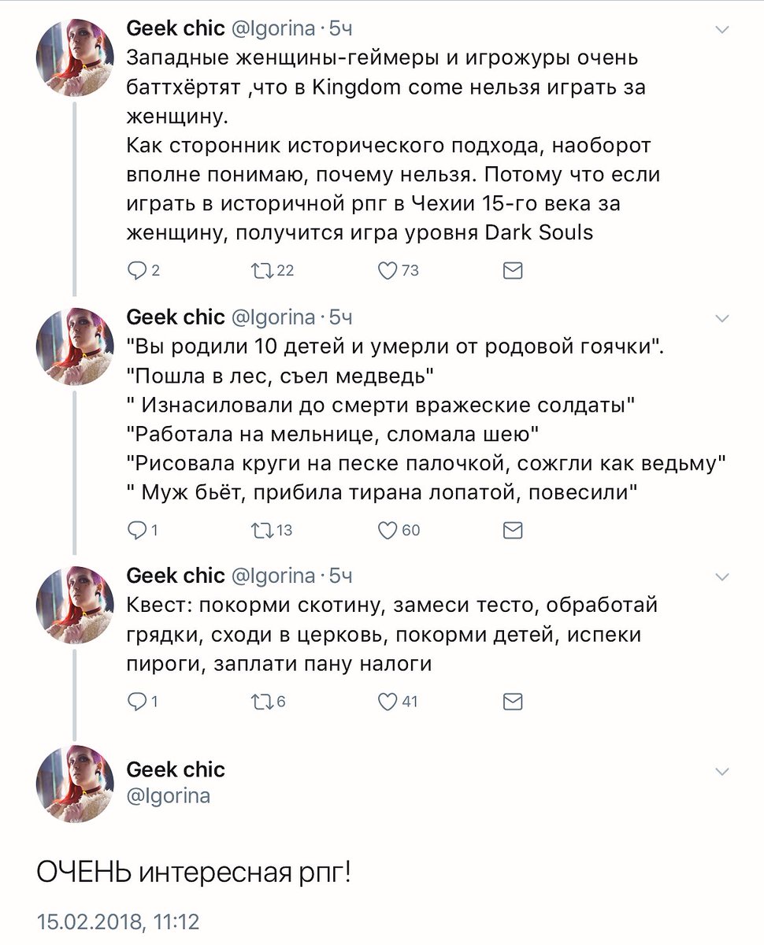
Task: Like the tweet with 60 likes
Action: point(388,530)
